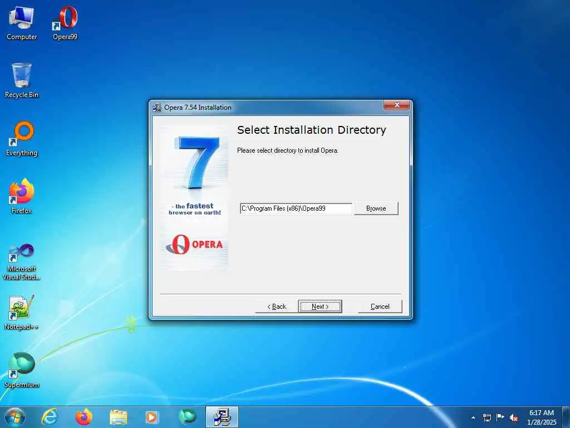
Task: Cancel the Opera installation
Action: (x=380, y=307)
